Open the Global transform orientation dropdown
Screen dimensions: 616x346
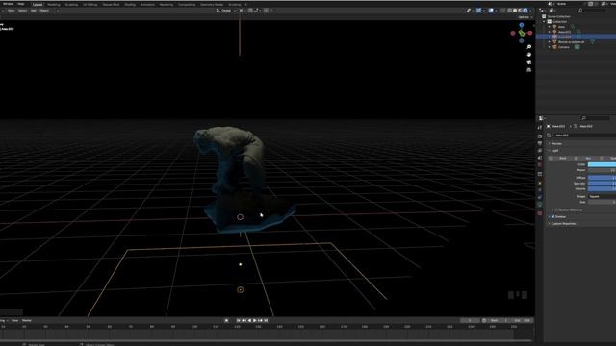(x=225, y=11)
